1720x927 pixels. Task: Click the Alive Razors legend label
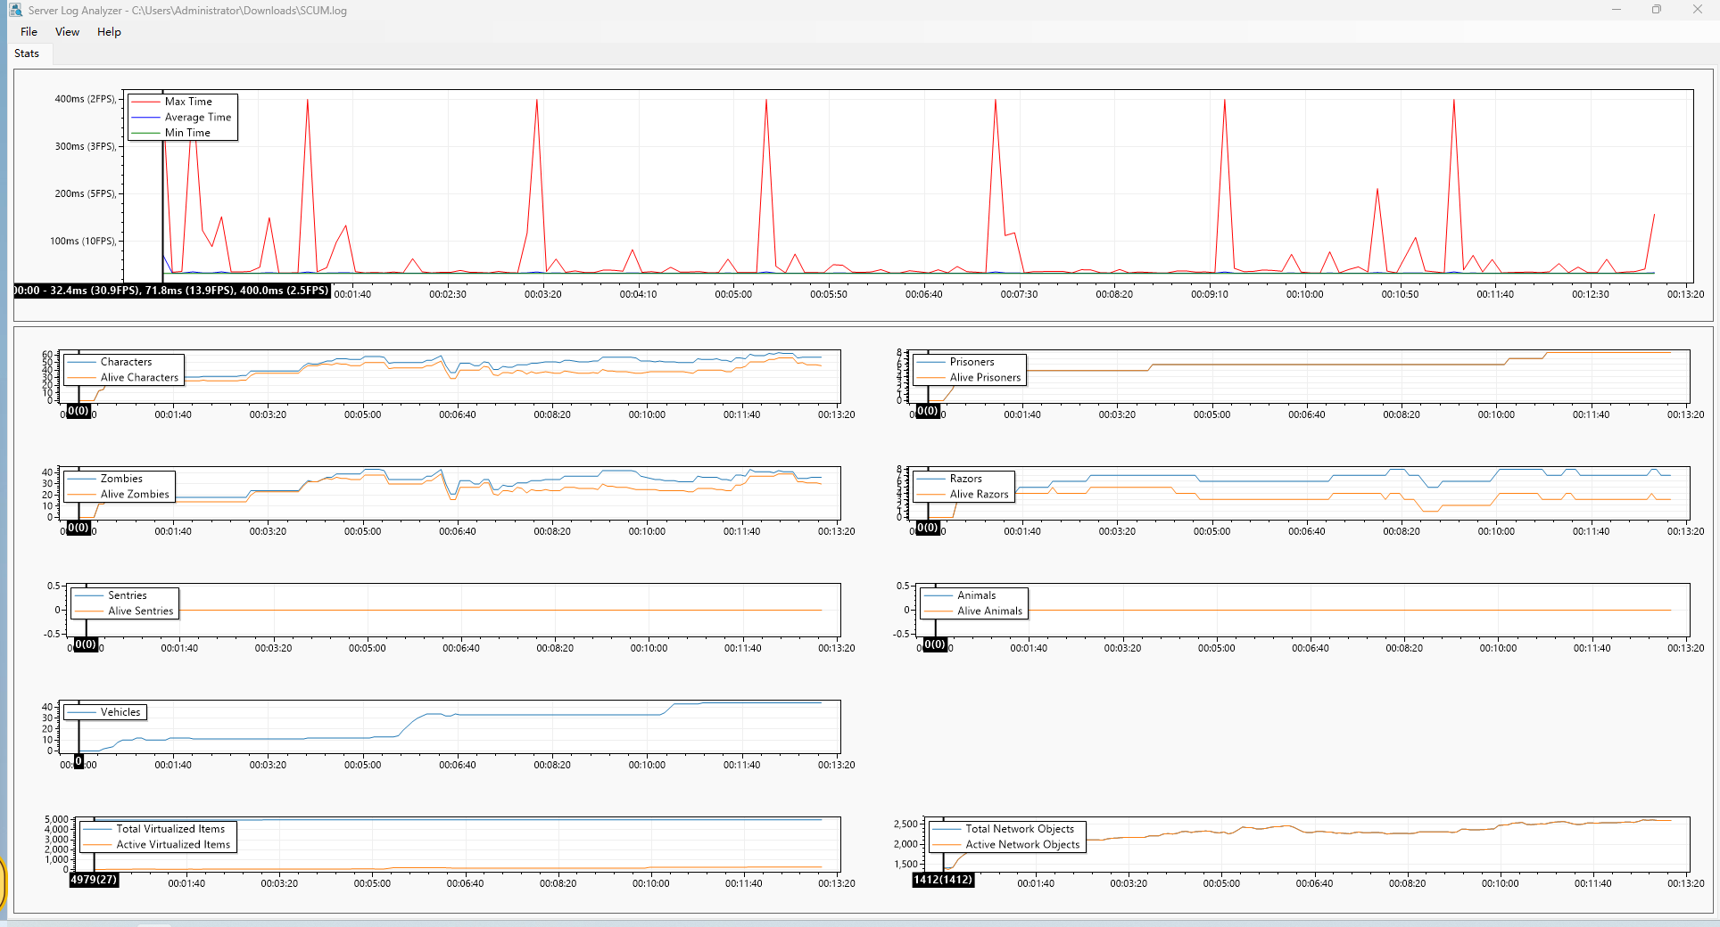(979, 494)
